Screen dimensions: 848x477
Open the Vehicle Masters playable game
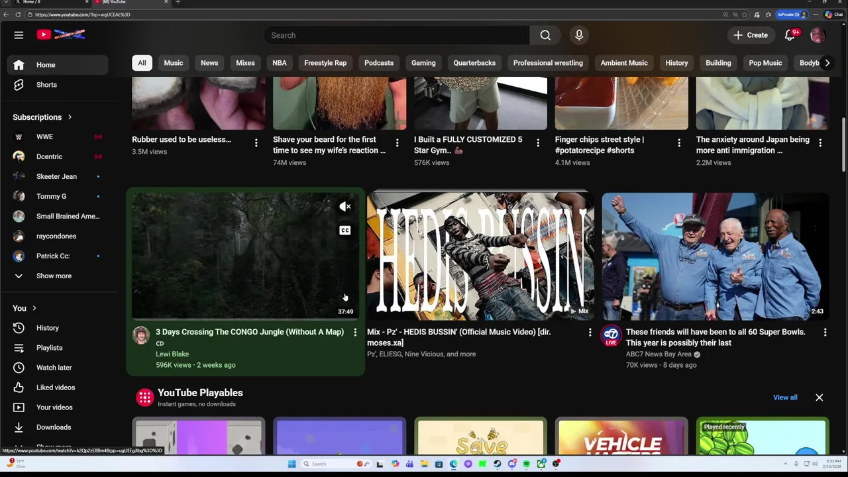[621, 437]
